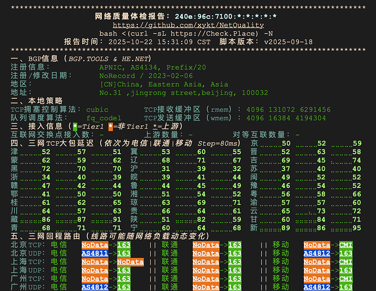This screenshot has height=291, width=376.
Task: Click the 北京TCP row label
Action: click(x=28, y=245)
